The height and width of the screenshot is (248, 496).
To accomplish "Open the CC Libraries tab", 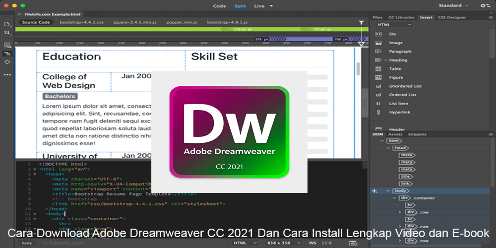I will coord(401,17).
